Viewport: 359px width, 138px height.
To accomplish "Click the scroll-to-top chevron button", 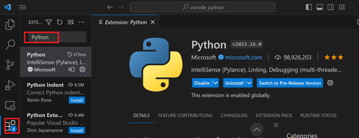I will point(256,130).
